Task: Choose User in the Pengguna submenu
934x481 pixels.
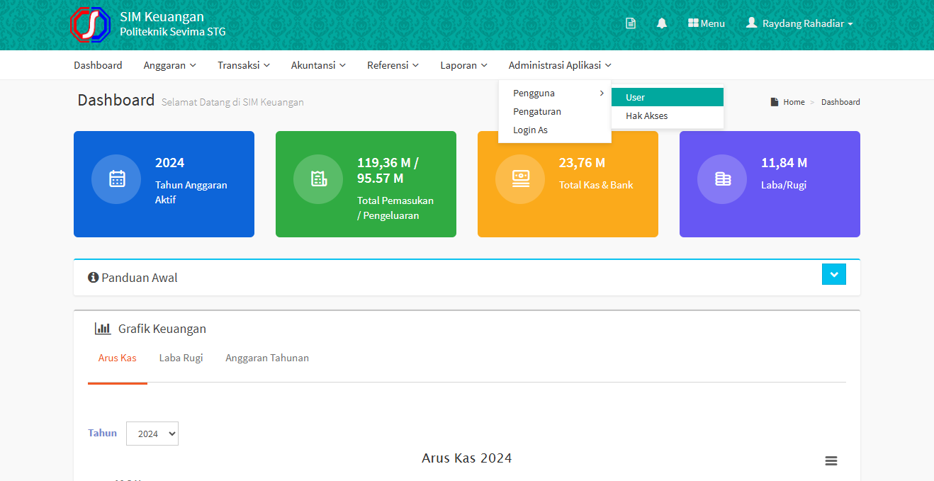Action: click(668, 97)
